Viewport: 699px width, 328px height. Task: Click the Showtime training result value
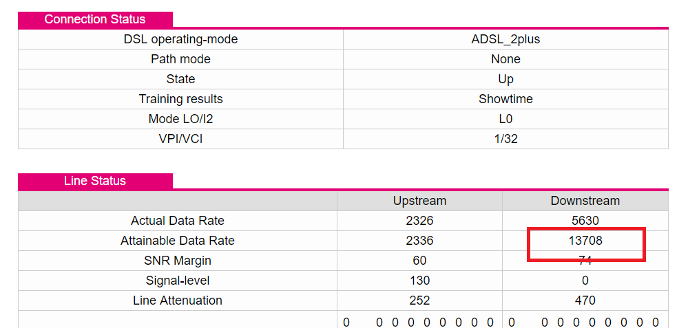(x=505, y=99)
